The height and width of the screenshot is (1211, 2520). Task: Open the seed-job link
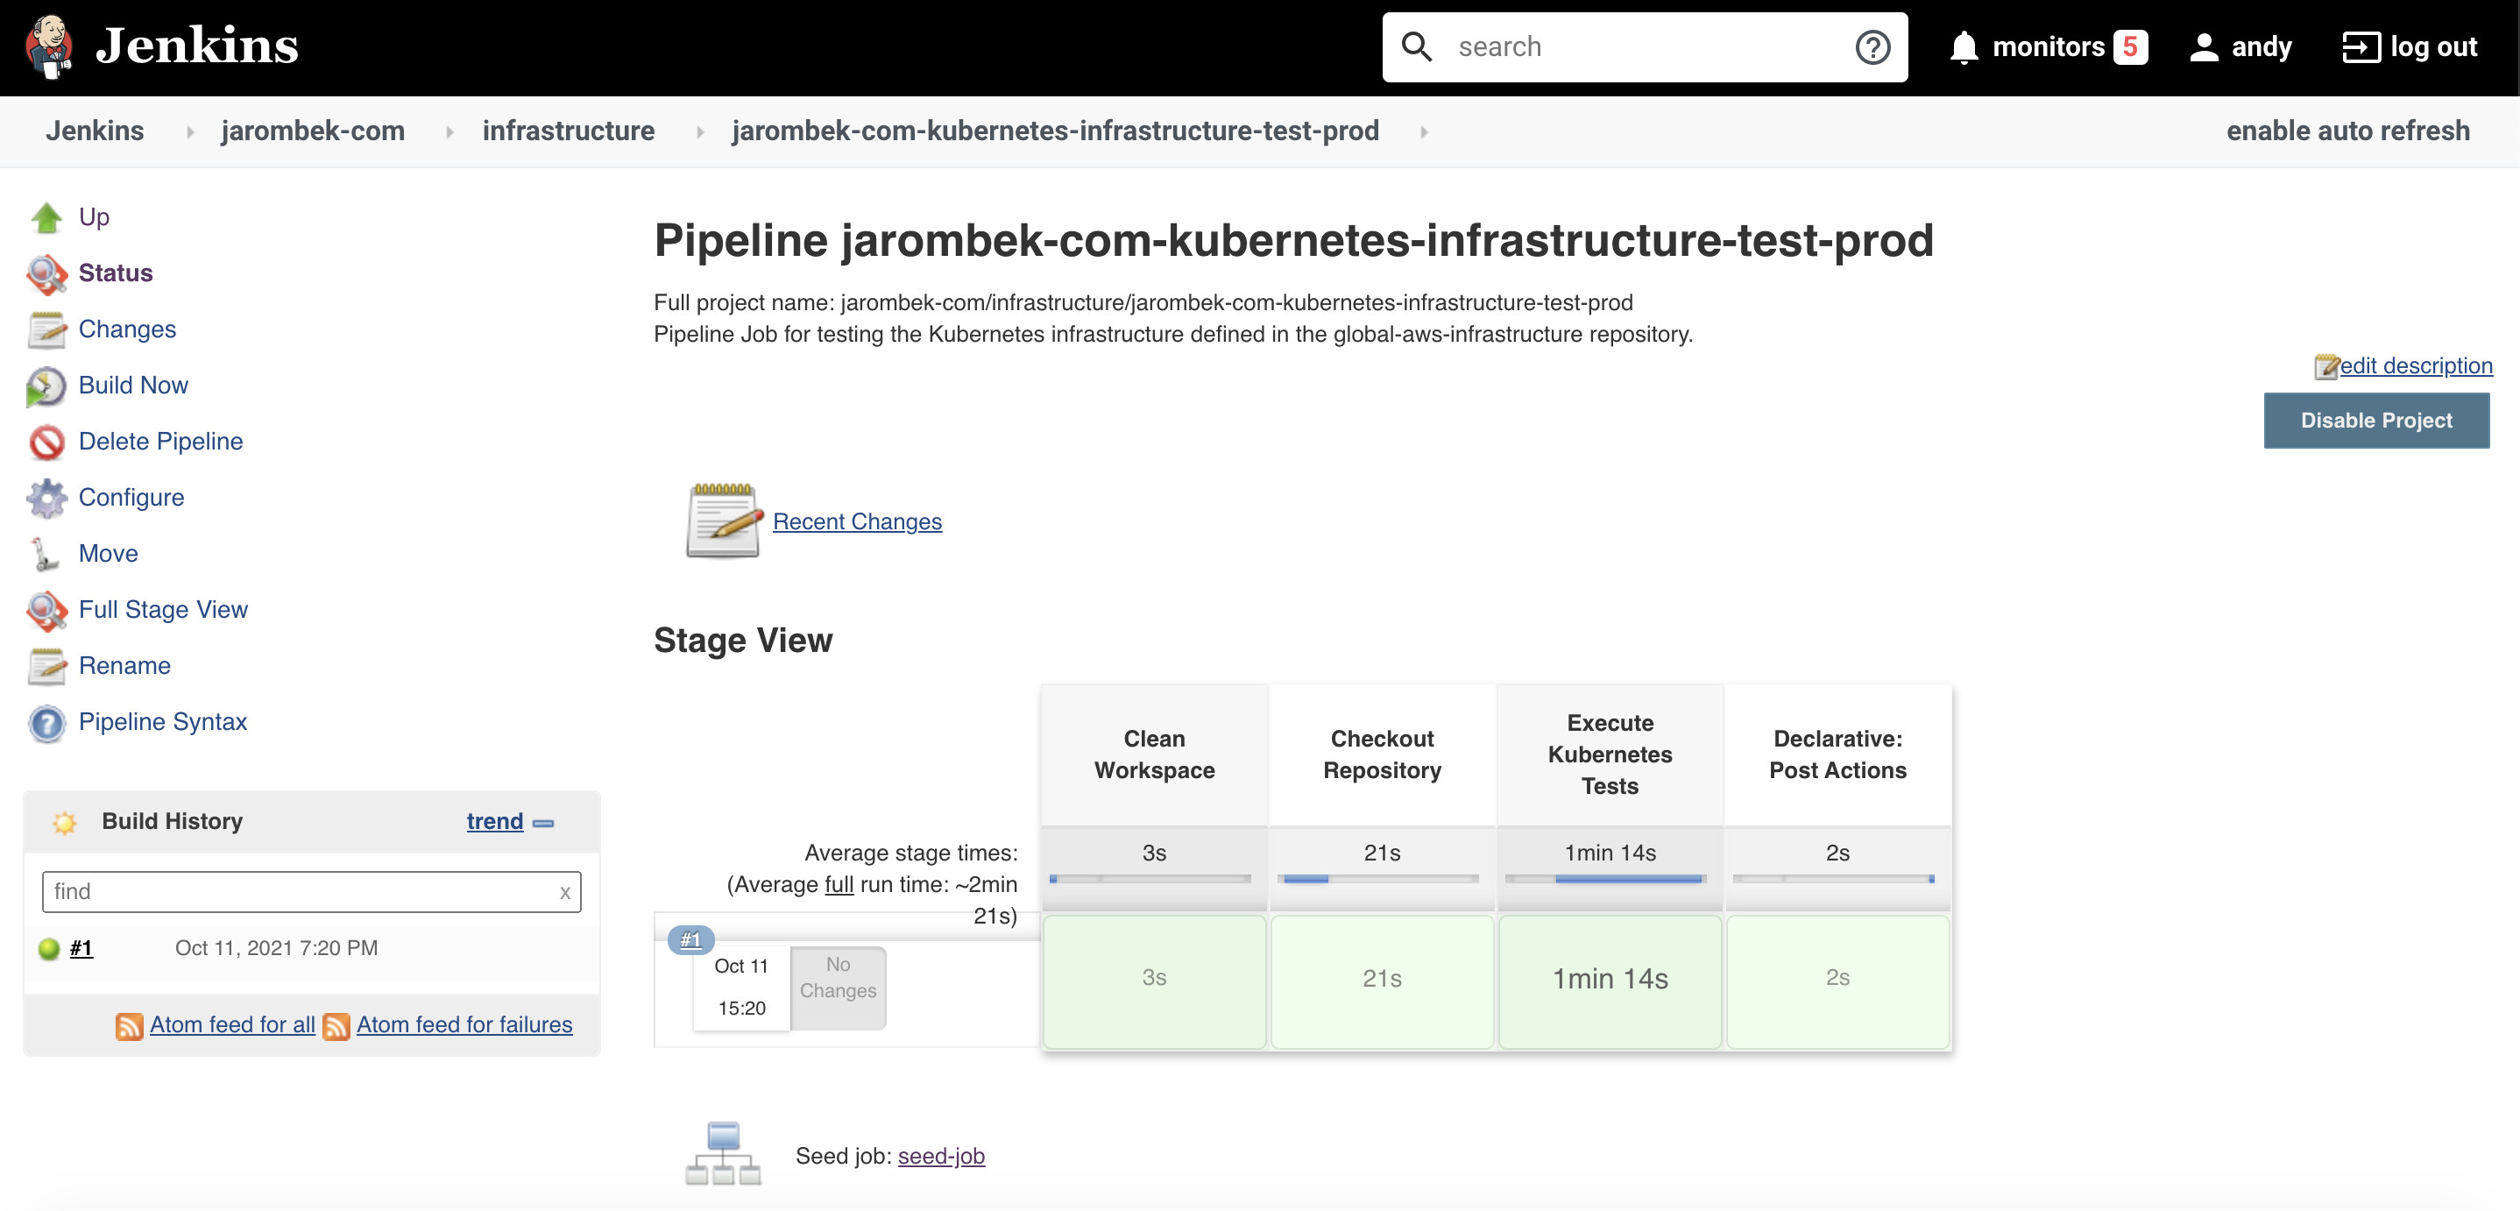point(941,1156)
